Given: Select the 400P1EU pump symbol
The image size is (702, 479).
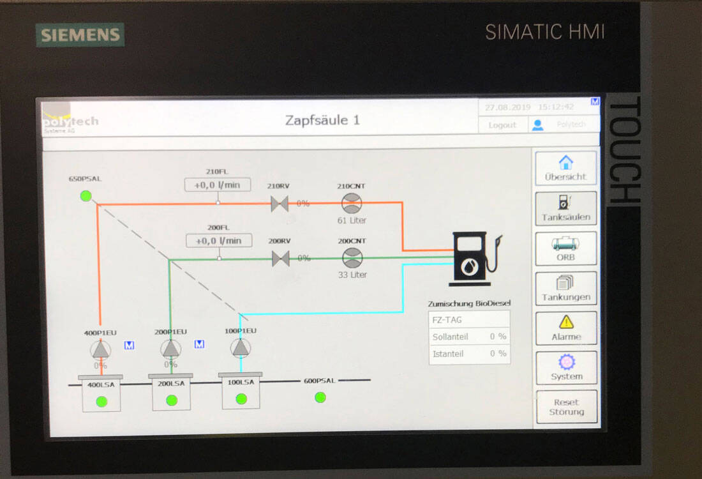Looking at the screenshot, I should tap(101, 349).
